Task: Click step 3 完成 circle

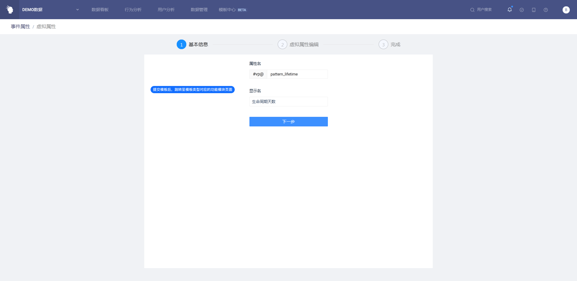Action: [x=383, y=45]
